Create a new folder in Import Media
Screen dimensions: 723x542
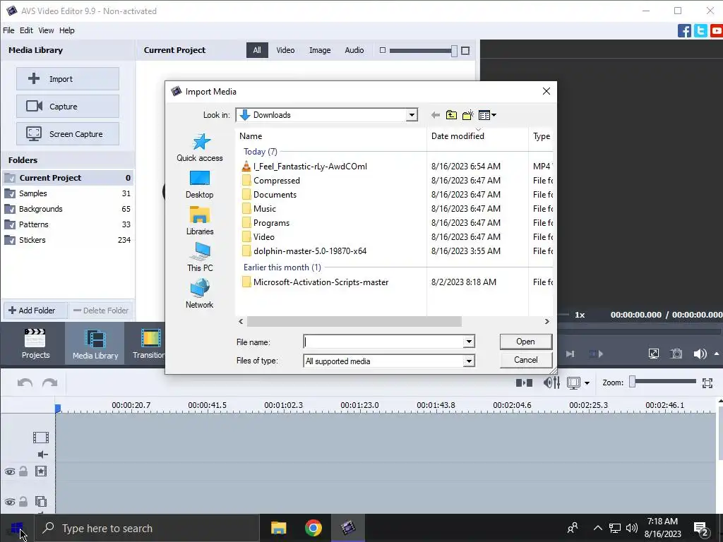[x=467, y=115]
